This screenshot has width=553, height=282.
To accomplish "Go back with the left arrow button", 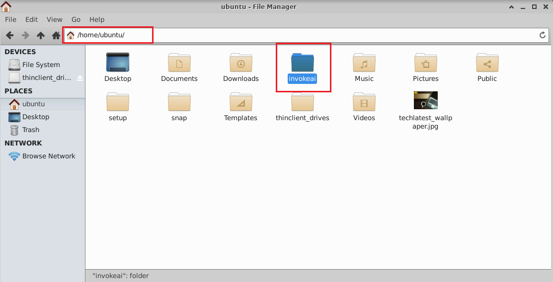I will (x=10, y=35).
